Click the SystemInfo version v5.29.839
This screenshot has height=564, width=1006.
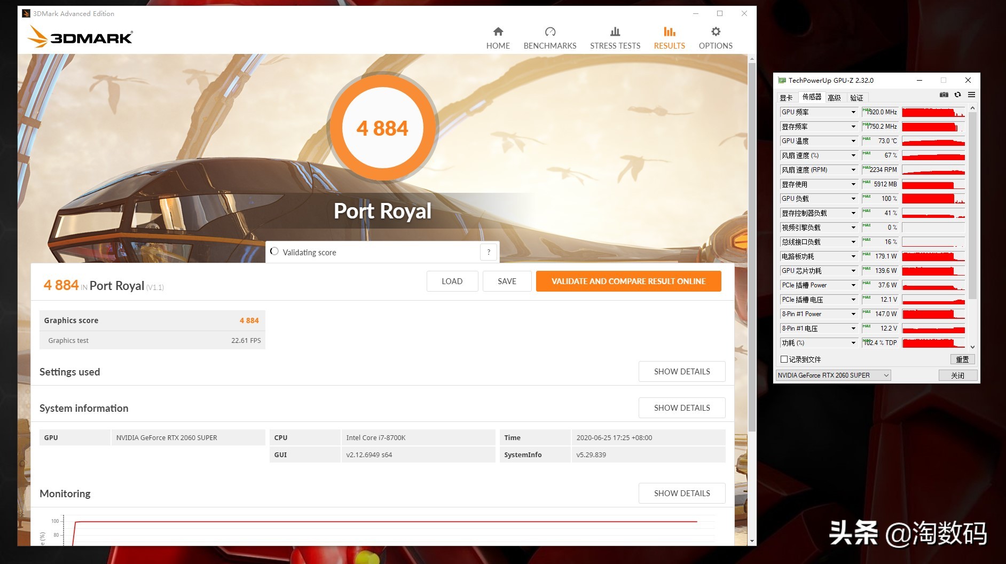coord(591,455)
